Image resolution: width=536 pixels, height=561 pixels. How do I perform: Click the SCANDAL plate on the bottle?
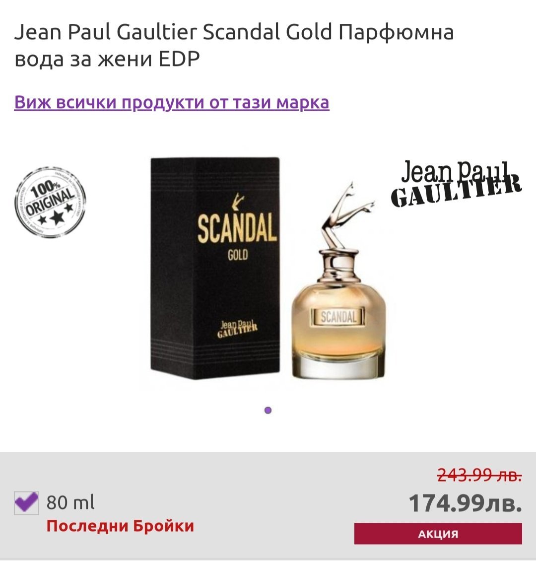pyautogui.click(x=338, y=317)
